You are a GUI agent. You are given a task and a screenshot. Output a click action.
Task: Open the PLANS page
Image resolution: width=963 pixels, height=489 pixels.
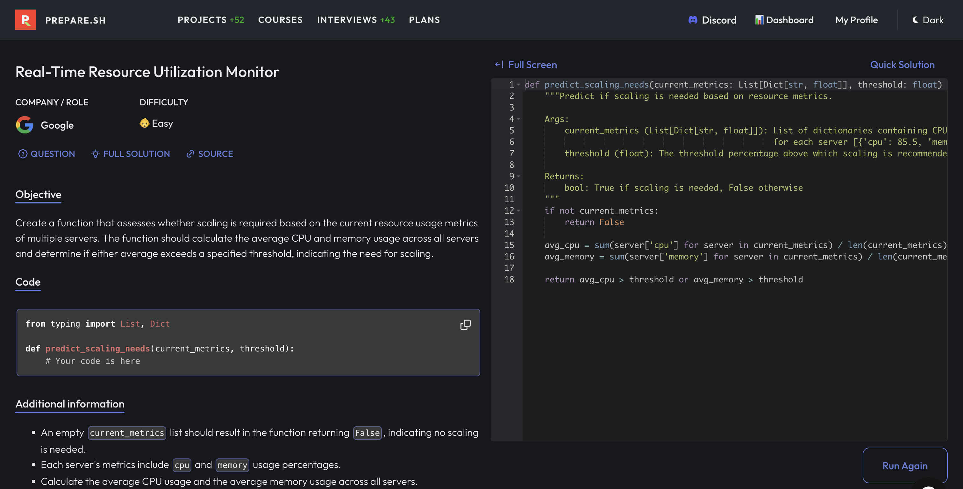[424, 20]
